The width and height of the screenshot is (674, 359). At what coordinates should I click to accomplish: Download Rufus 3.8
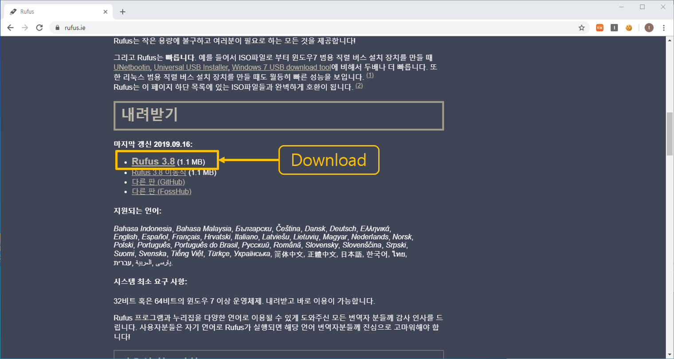[153, 162]
